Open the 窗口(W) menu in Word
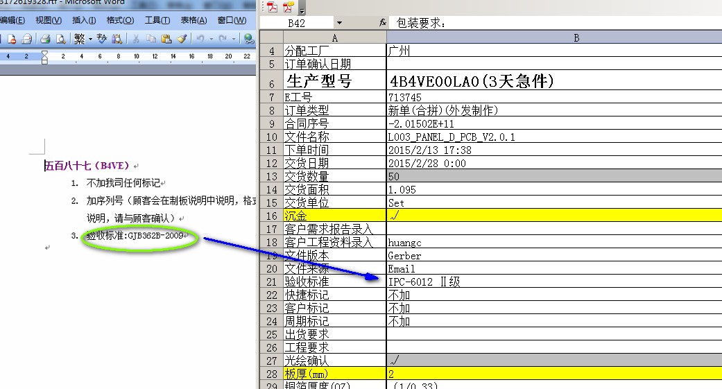The width and height of the screenshot is (722, 389). point(232,20)
